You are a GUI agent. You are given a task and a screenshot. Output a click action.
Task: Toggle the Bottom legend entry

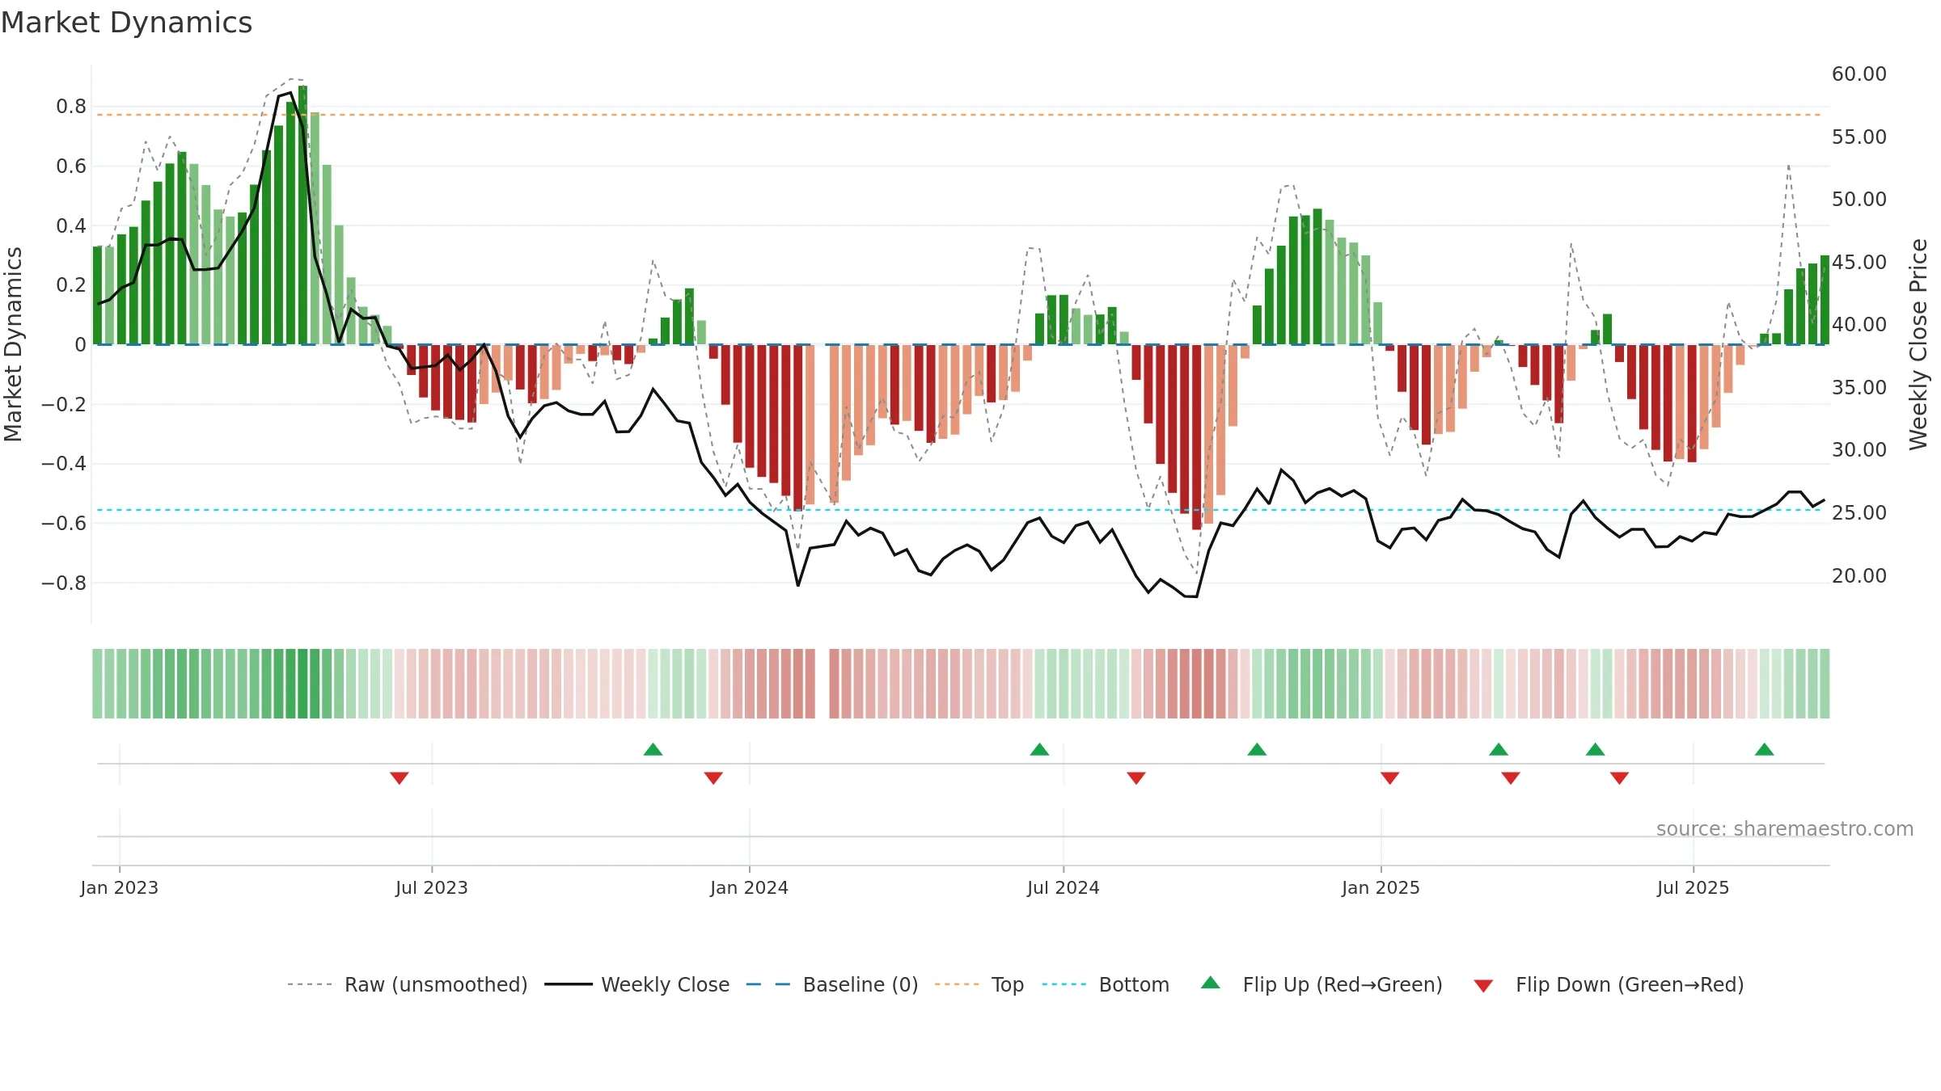[x=1106, y=984]
